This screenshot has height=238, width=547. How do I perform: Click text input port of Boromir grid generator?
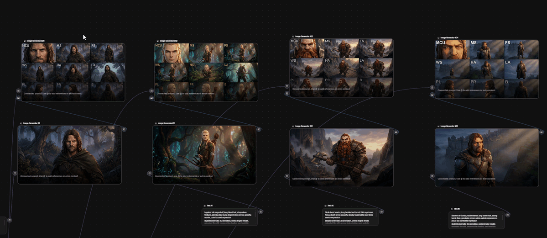click(x=432, y=87)
